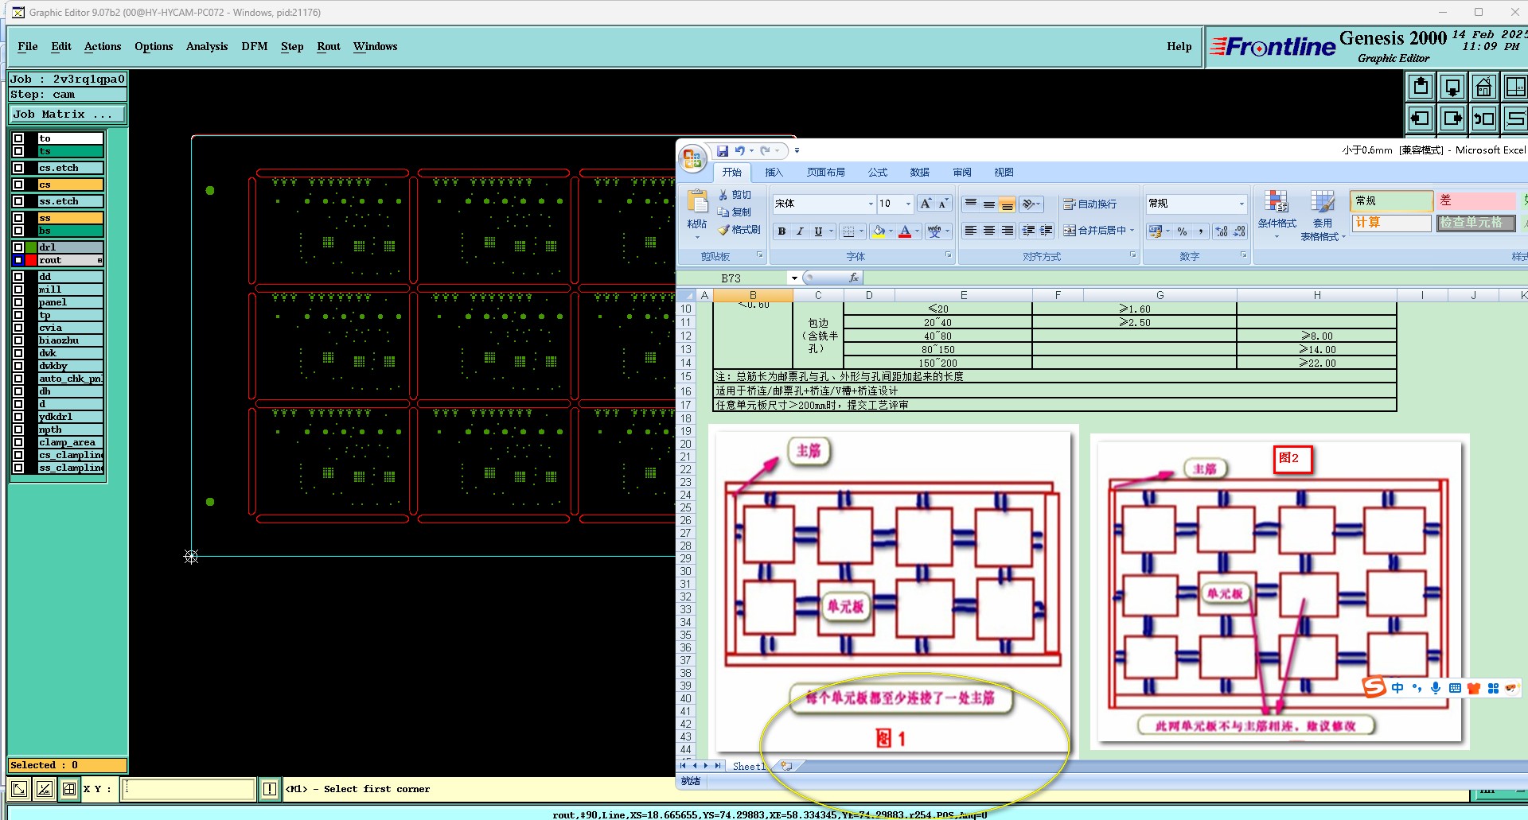Click the Conditional Formatting icon
This screenshot has width=1528, height=820.
tap(1277, 201)
